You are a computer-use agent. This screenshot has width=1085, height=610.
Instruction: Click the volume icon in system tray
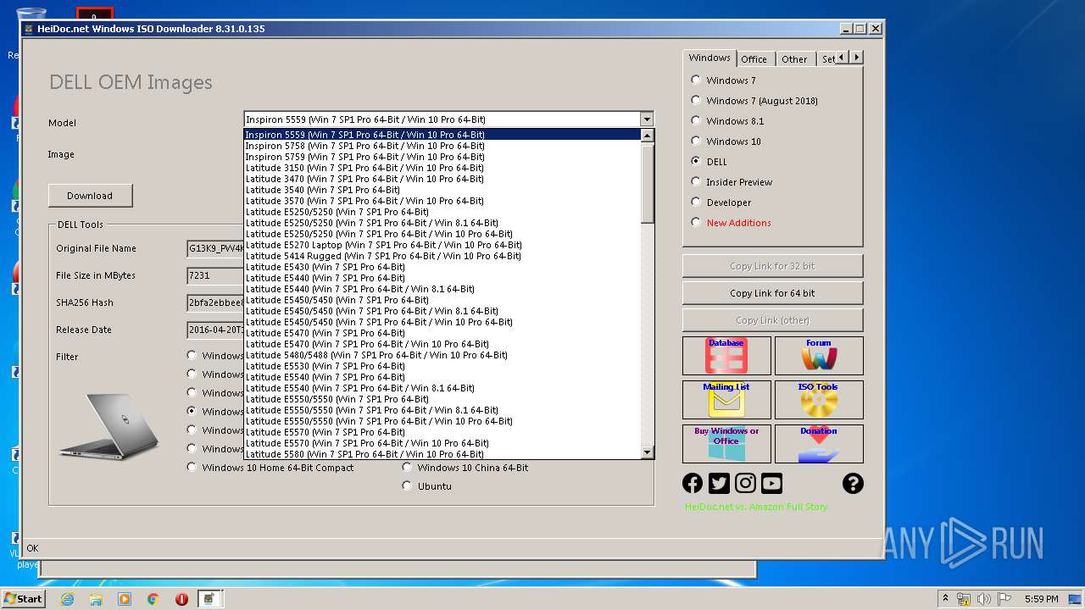pyautogui.click(x=983, y=599)
